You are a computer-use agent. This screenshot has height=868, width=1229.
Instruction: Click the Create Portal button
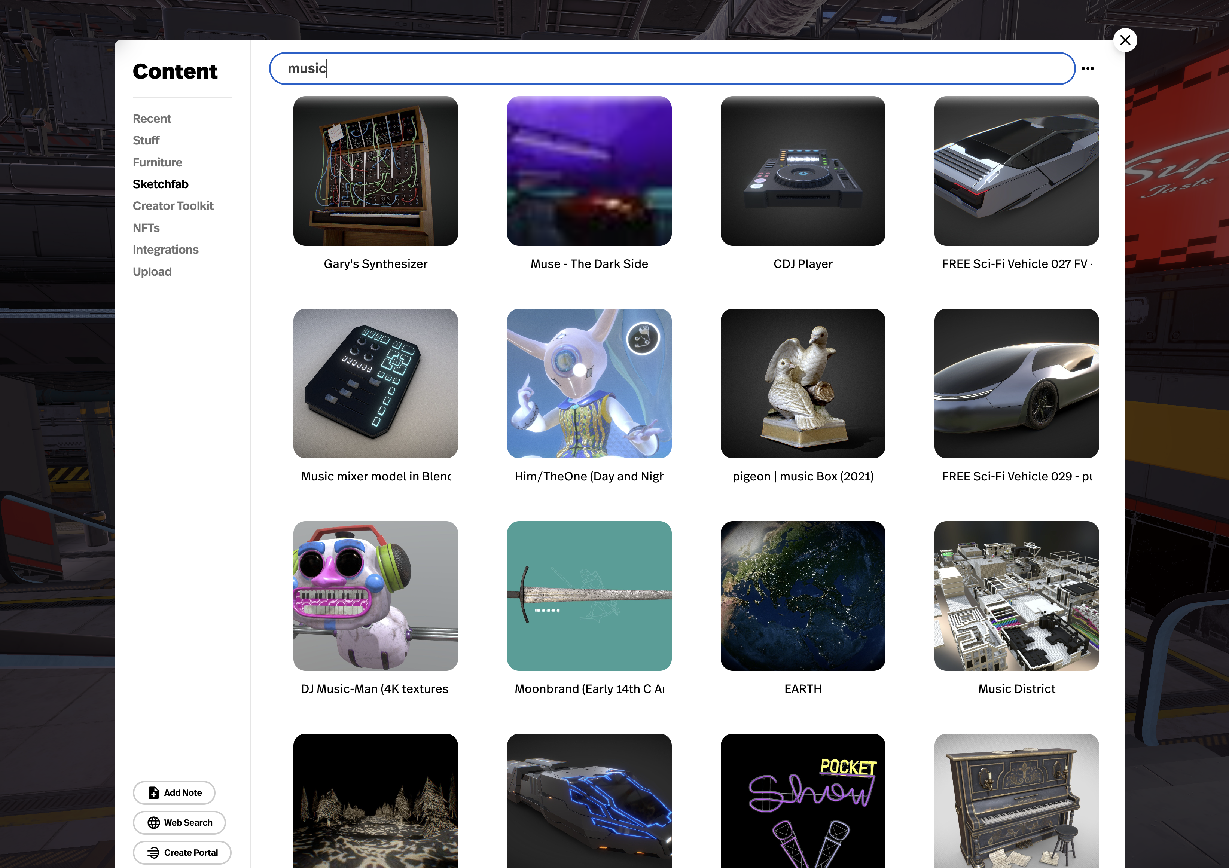(182, 853)
